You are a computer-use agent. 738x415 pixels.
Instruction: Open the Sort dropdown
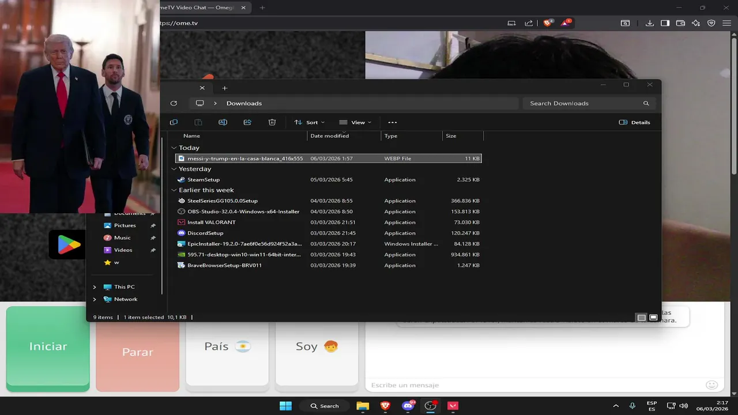click(310, 122)
